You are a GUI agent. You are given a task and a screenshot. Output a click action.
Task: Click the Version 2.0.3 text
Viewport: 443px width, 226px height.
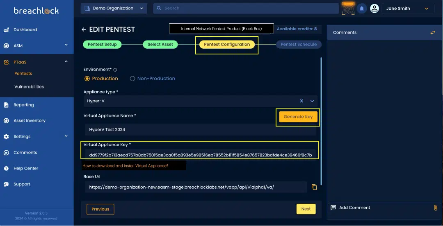[36, 213]
